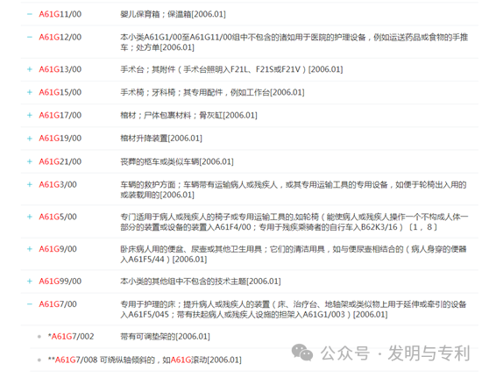Click description starting 专用于护理的床
Image resolution: width=489 pixels, height=378 pixels.
pos(294,309)
